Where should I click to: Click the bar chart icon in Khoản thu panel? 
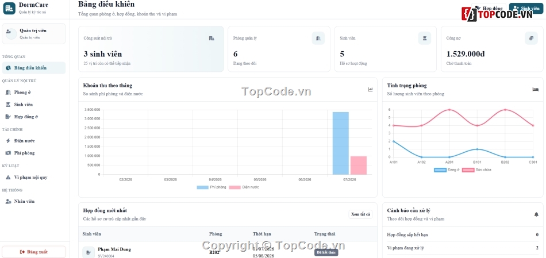[370, 90]
